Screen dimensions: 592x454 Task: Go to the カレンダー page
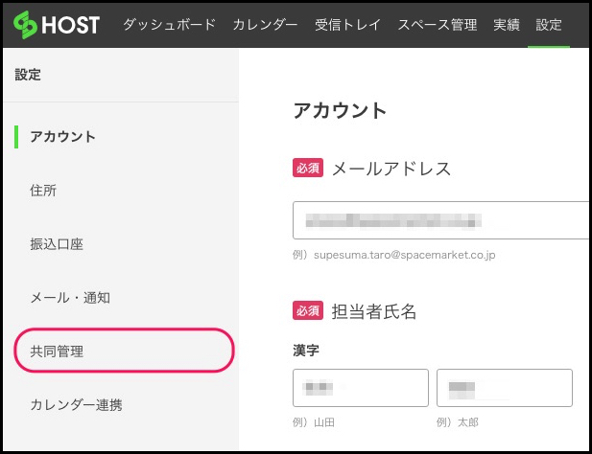265,25
